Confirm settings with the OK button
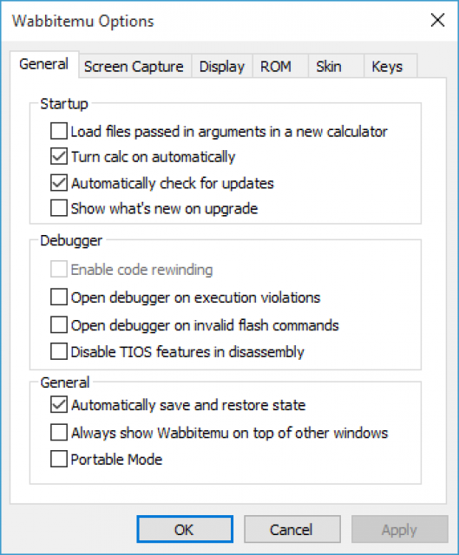Screen dimensions: 459x555 (185, 529)
